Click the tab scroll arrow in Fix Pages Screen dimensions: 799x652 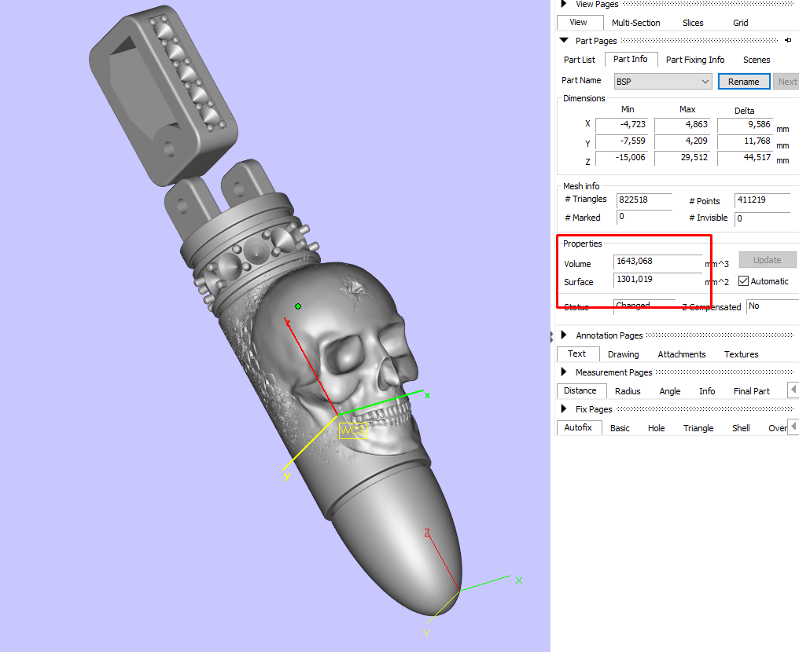793,427
